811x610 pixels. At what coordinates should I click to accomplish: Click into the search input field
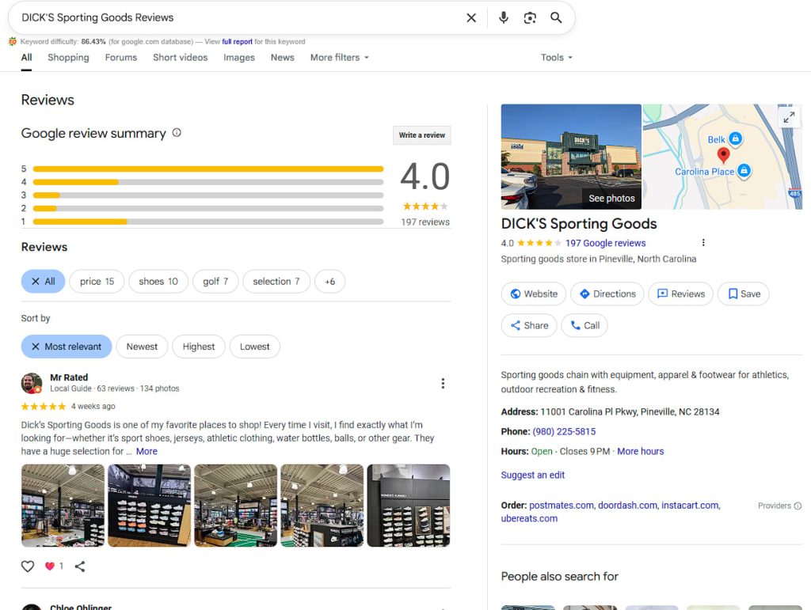pos(238,17)
